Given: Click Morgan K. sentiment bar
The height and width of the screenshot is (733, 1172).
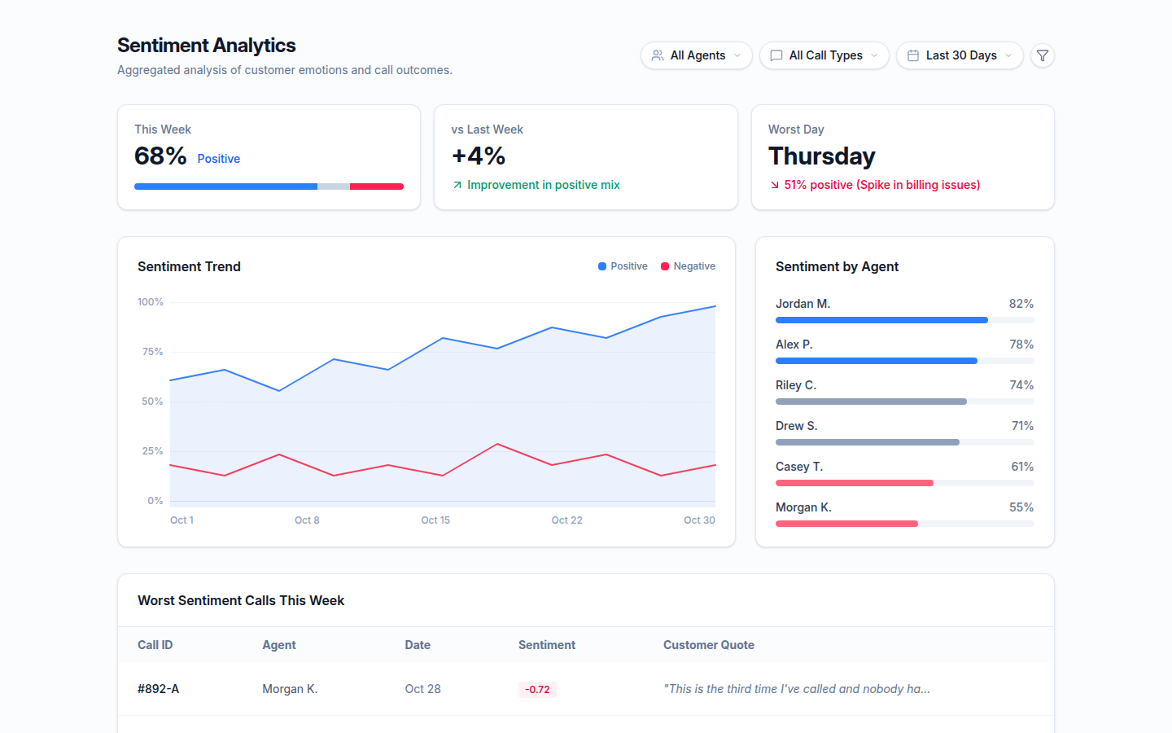Looking at the screenshot, I should coord(904,524).
